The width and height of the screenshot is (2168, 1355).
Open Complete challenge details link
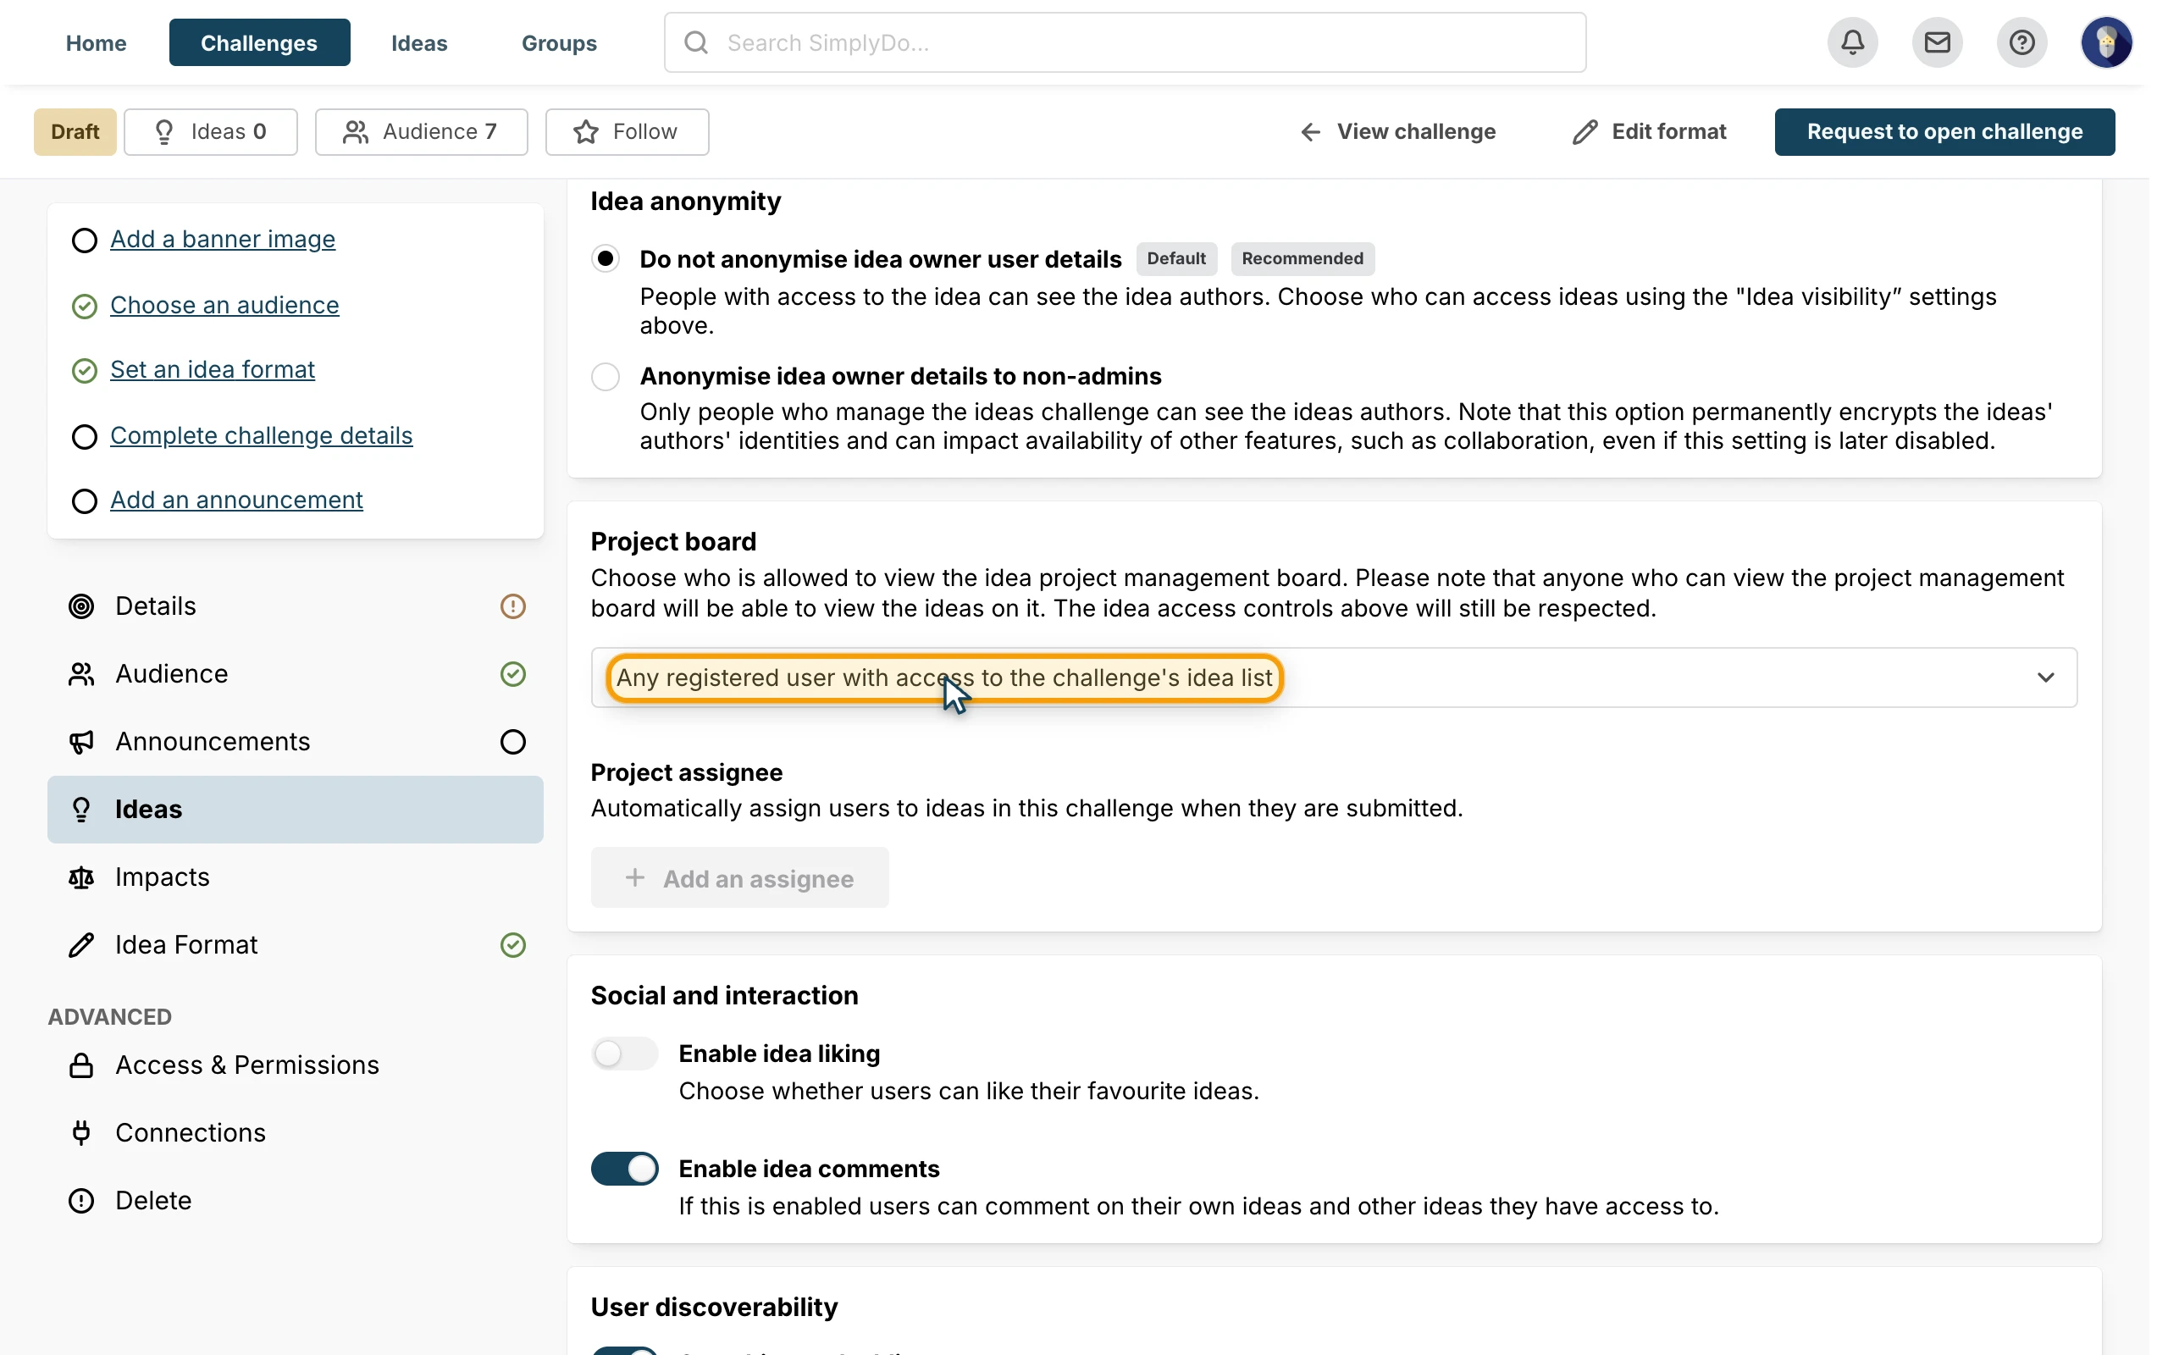[x=261, y=435]
